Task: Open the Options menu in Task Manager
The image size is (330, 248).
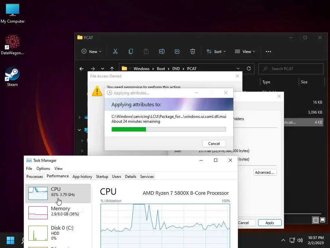Action: point(43,169)
